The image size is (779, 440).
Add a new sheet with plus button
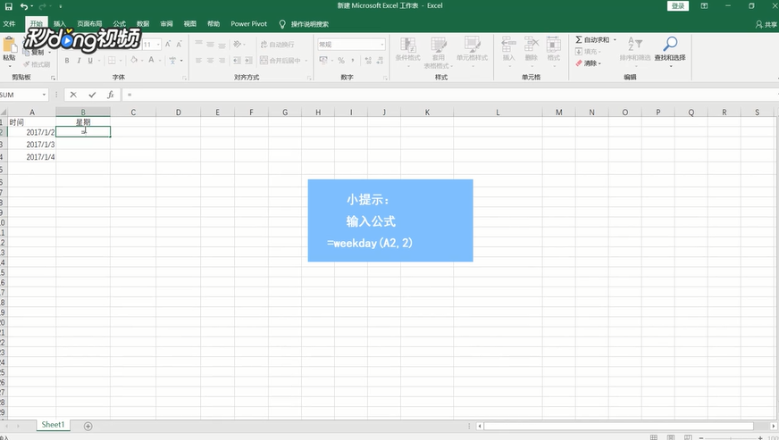pyautogui.click(x=88, y=426)
